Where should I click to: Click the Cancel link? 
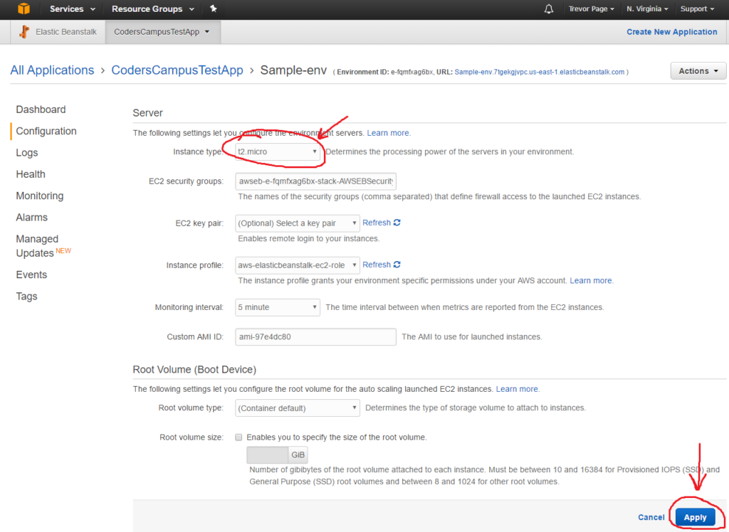(651, 517)
